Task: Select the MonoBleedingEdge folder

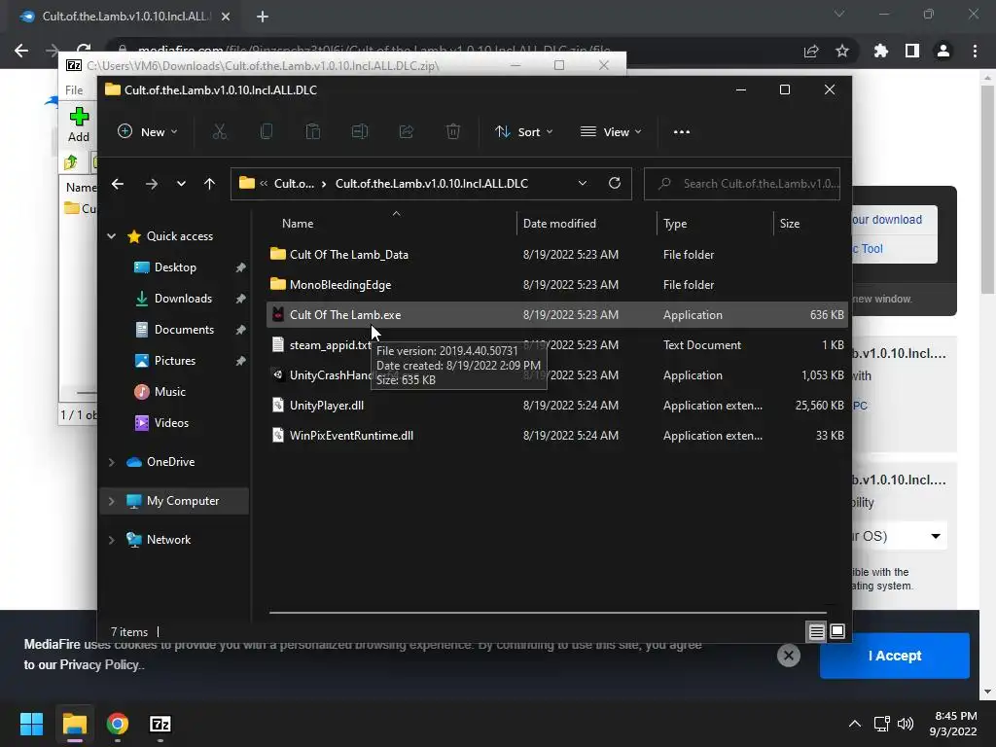Action: click(x=557, y=285)
